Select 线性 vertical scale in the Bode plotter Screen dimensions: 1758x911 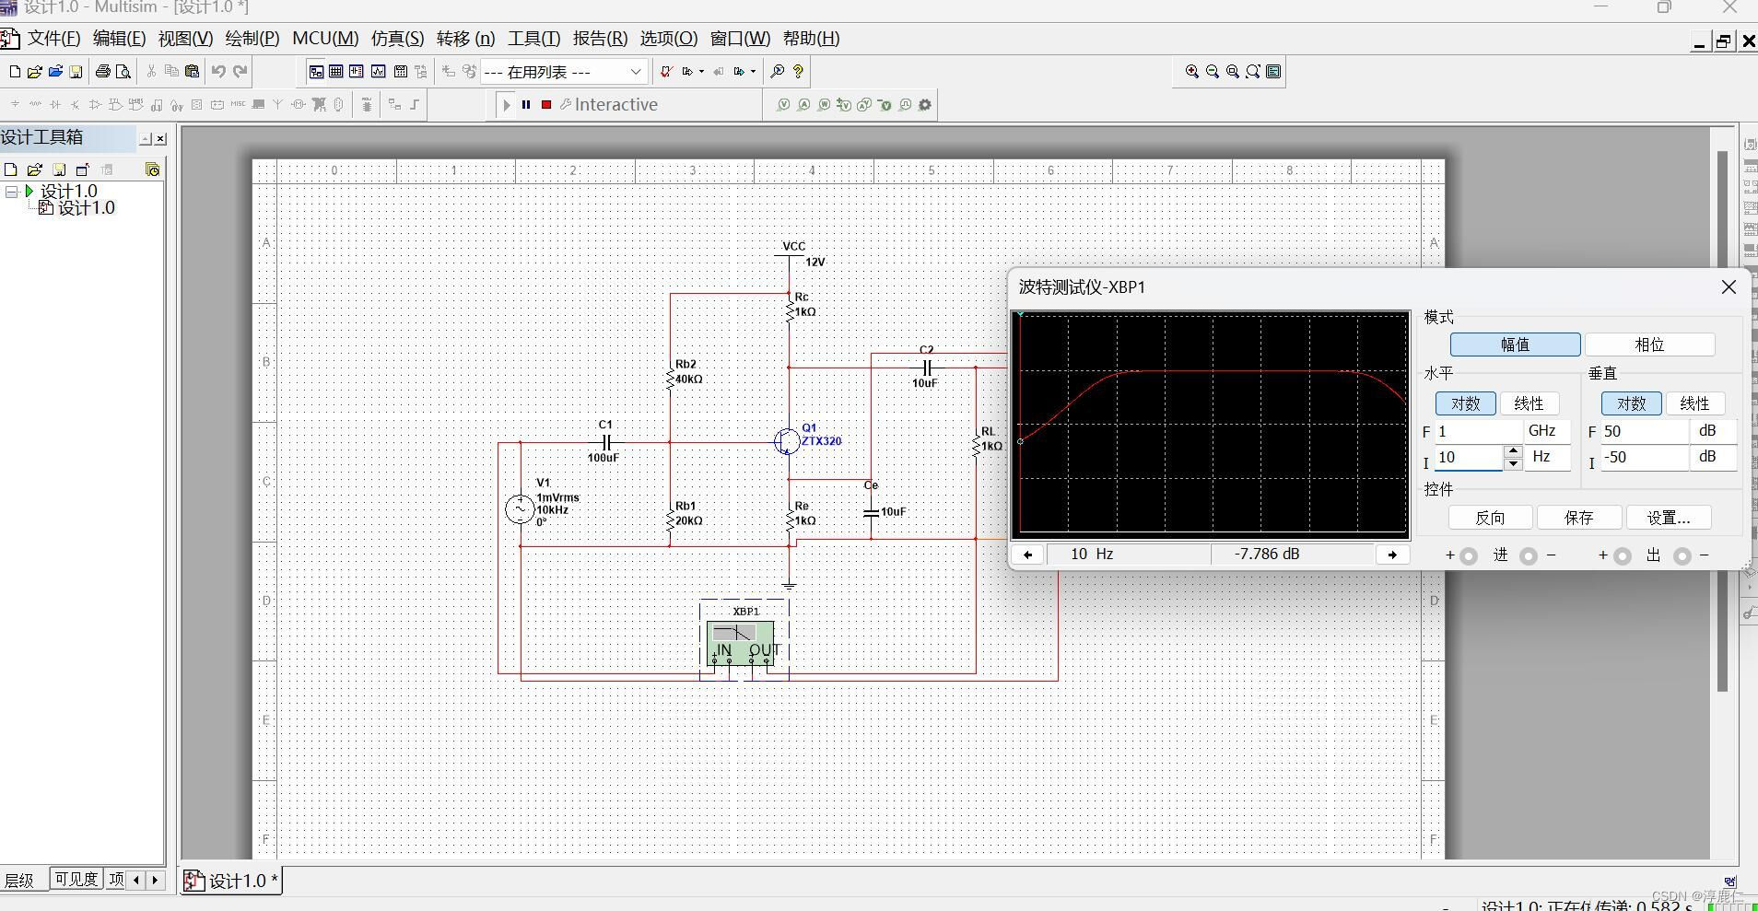pyautogui.click(x=1694, y=403)
